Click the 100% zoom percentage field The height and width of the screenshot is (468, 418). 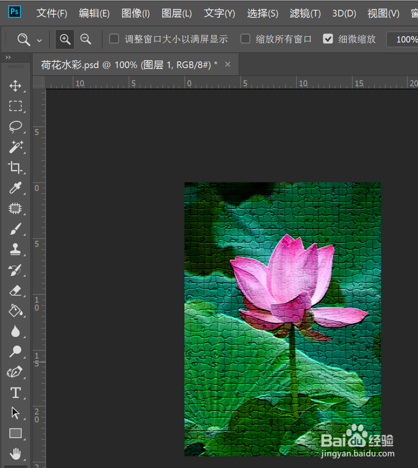405,39
